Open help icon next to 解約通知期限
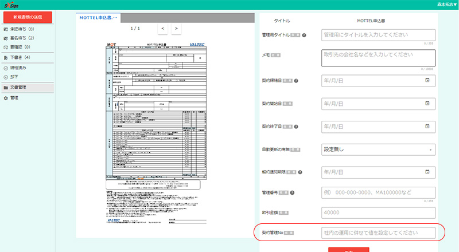The width and height of the screenshot is (459, 252). pos(300,172)
